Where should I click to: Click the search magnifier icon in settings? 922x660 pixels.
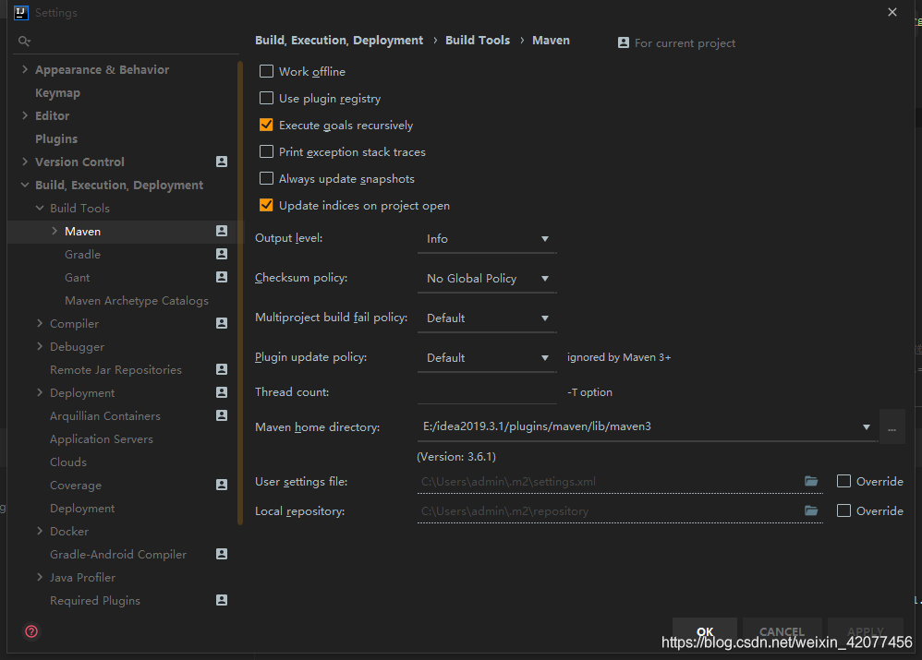click(x=24, y=42)
